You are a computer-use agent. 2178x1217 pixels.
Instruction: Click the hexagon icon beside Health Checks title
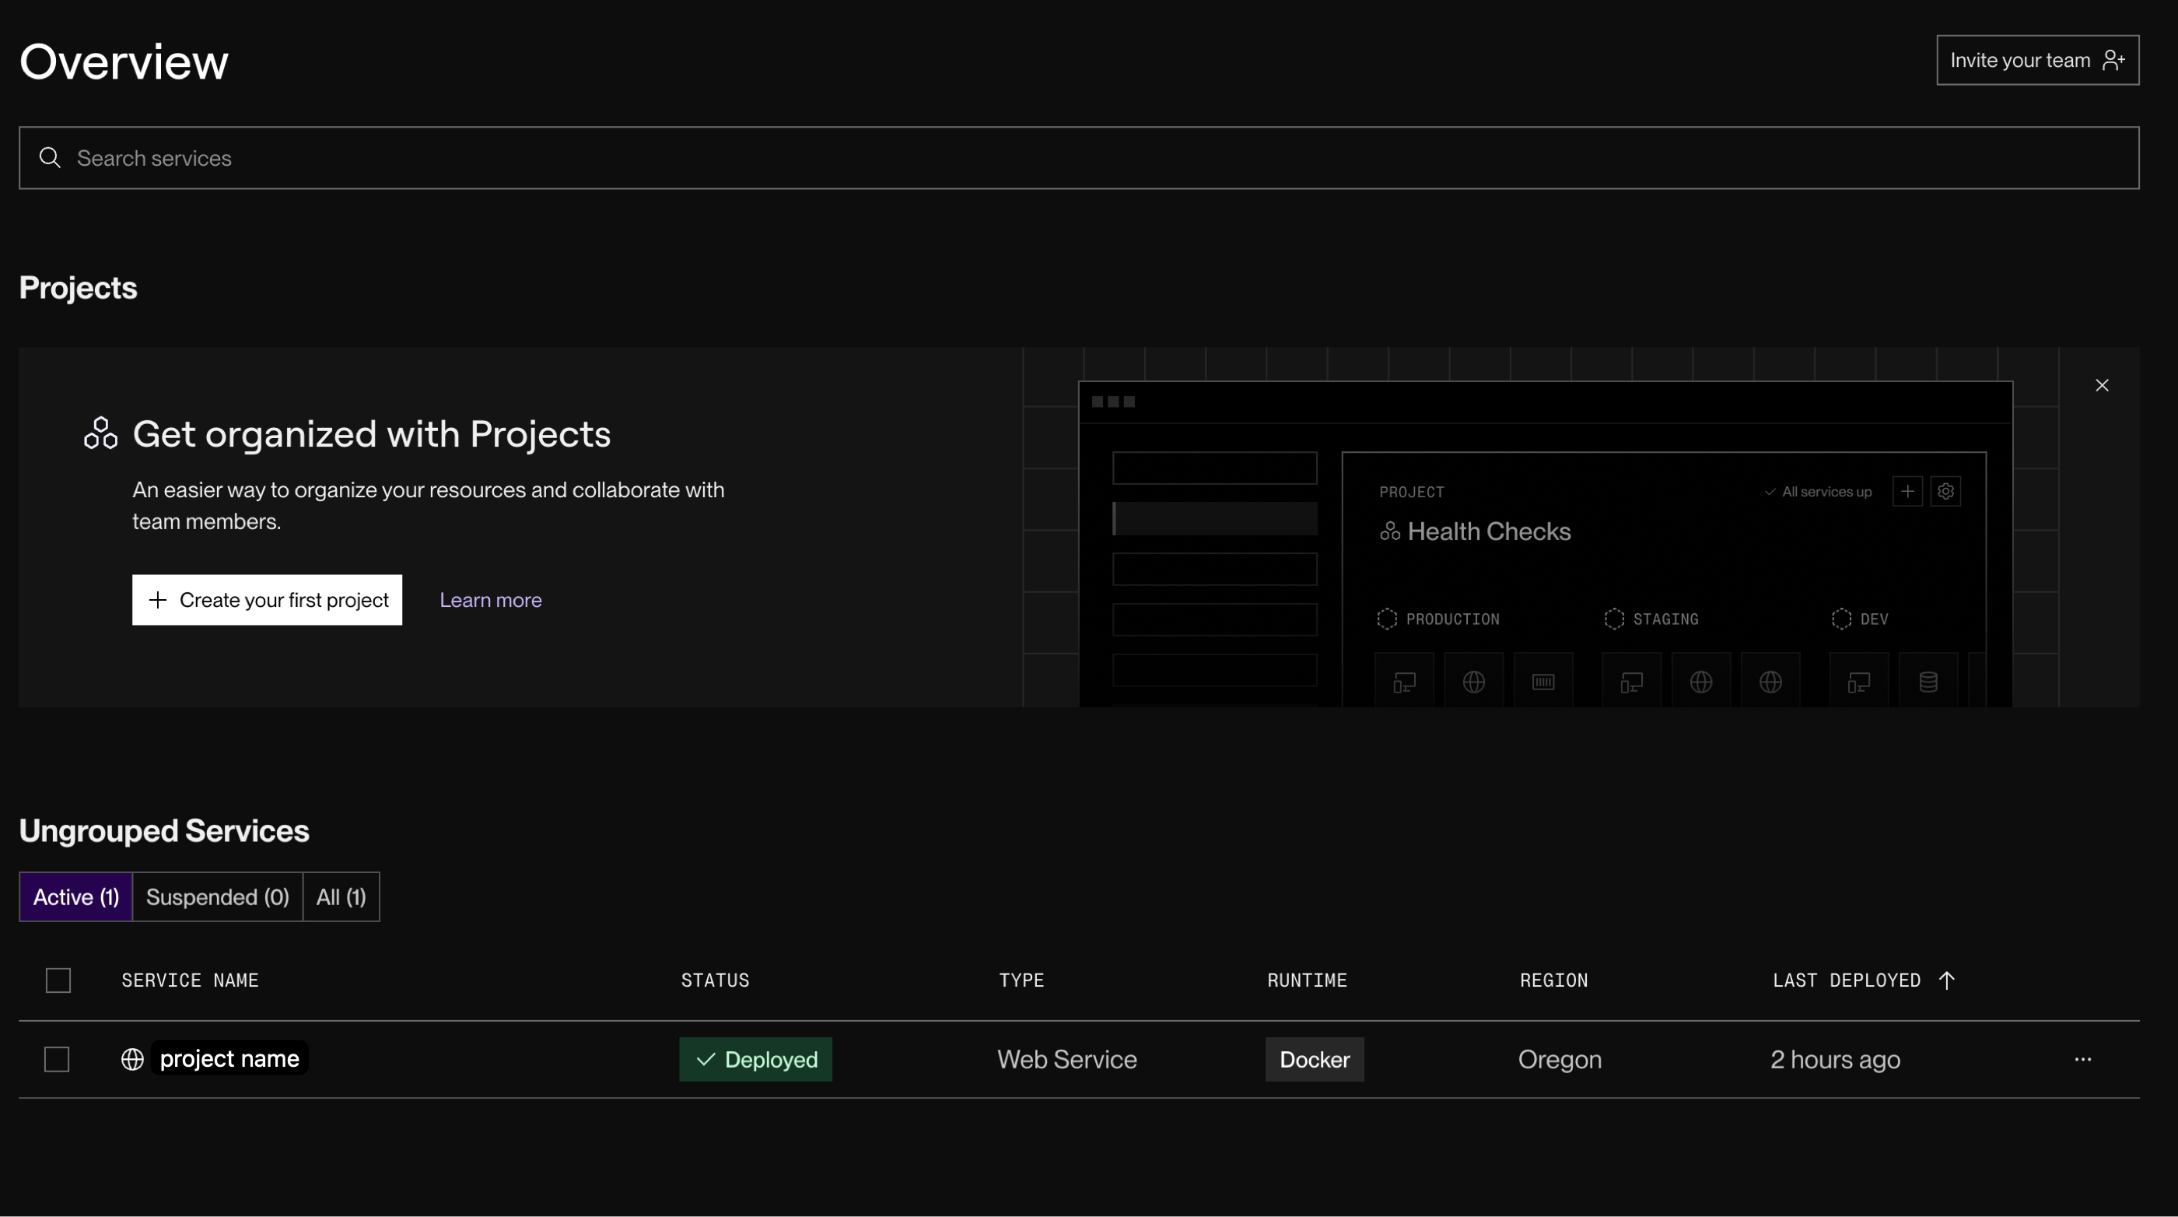coord(1391,531)
